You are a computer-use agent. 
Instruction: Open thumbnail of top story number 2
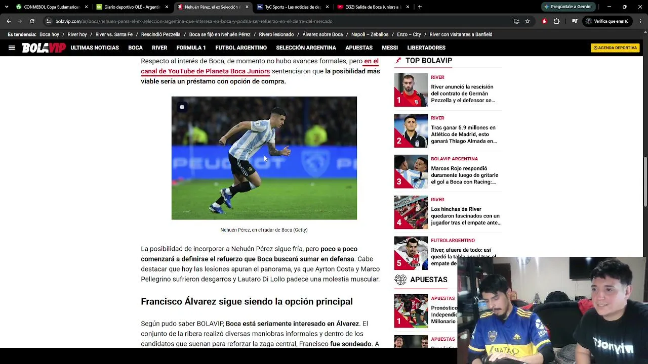tap(411, 131)
